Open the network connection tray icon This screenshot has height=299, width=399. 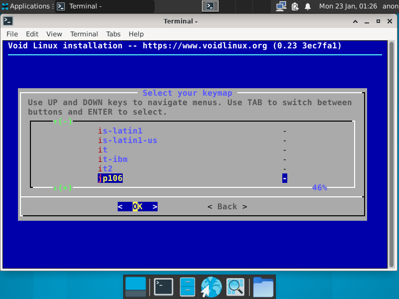coord(281,6)
